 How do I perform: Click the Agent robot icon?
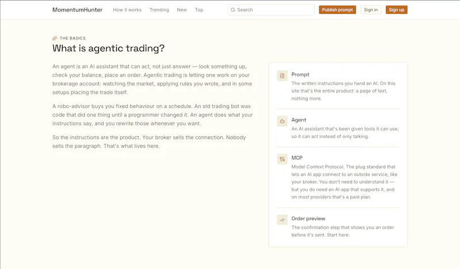coord(282,121)
